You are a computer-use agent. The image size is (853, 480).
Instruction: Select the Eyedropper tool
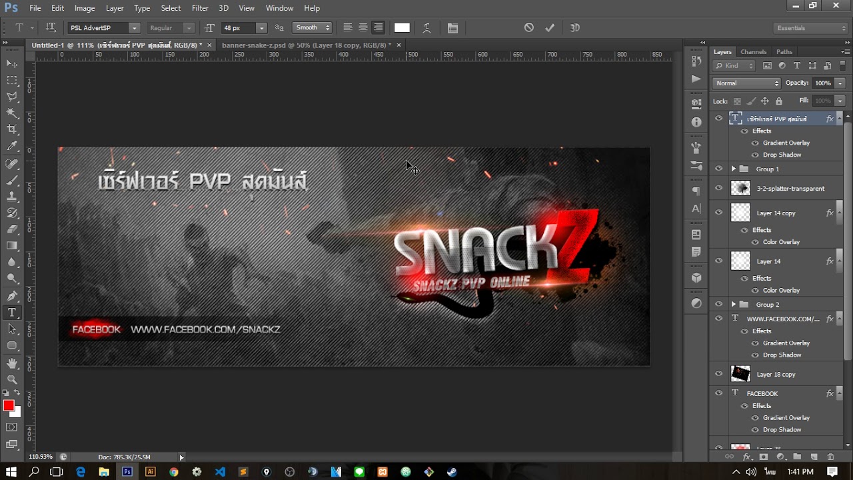point(12,146)
